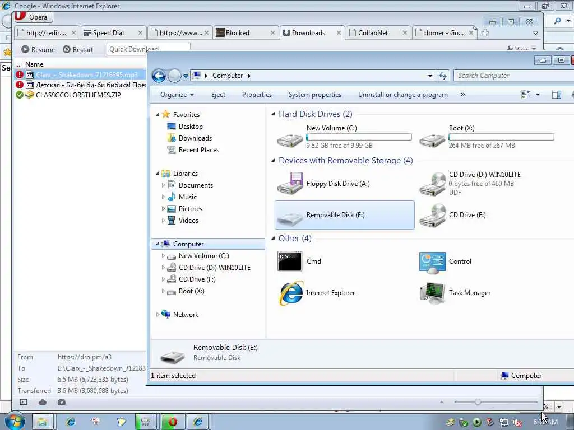Open the Organize dropdown menu
Viewport: 574px width, 430px height.
177,95
